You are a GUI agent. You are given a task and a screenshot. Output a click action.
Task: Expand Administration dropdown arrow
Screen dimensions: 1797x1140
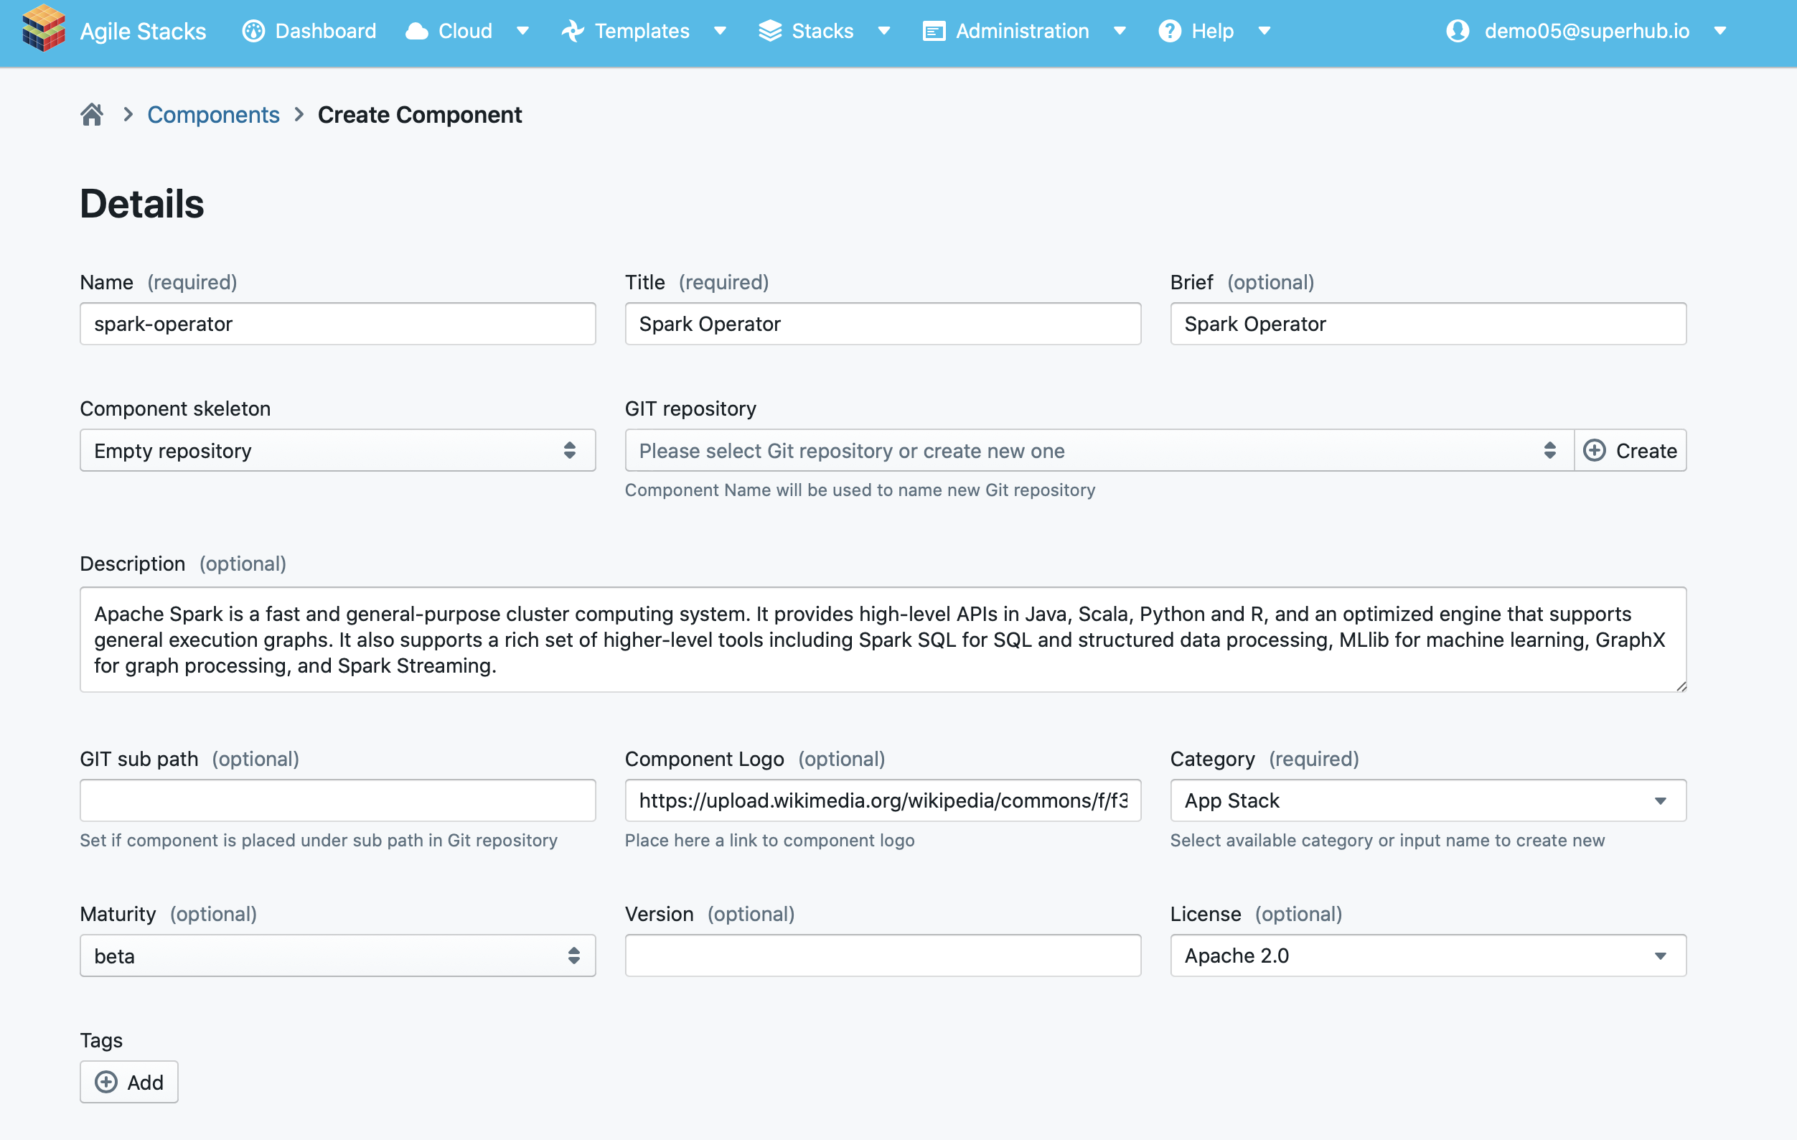[1120, 31]
